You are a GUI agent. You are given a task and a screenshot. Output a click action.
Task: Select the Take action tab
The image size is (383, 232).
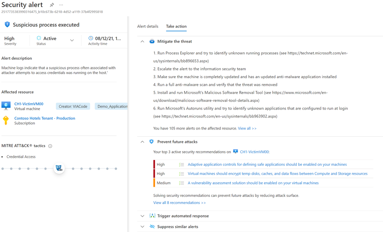[176, 26]
